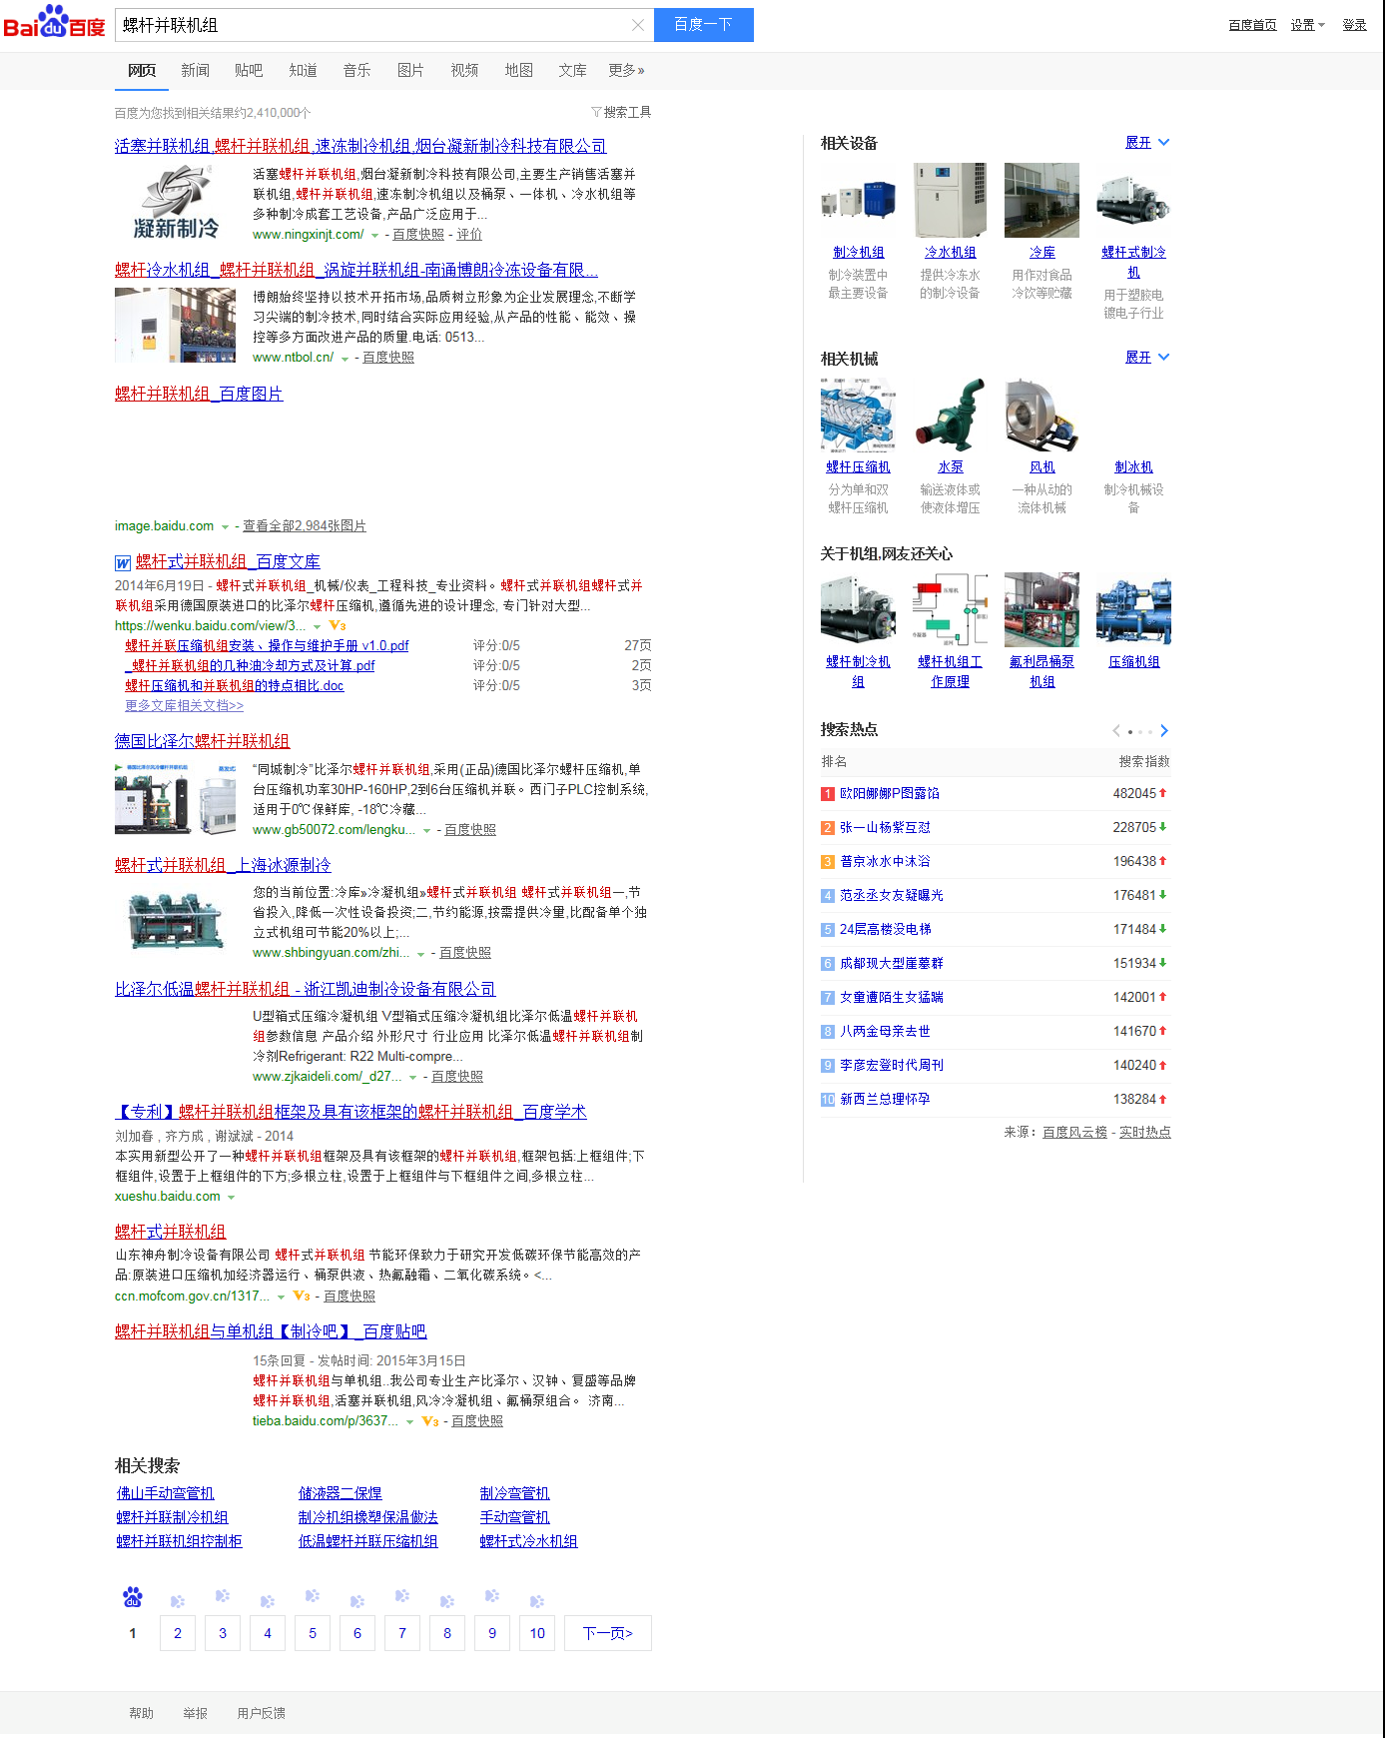Open dropdown arrow next to www.ningxinjt.com
This screenshot has height=1738, width=1385.
pyautogui.click(x=375, y=236)
